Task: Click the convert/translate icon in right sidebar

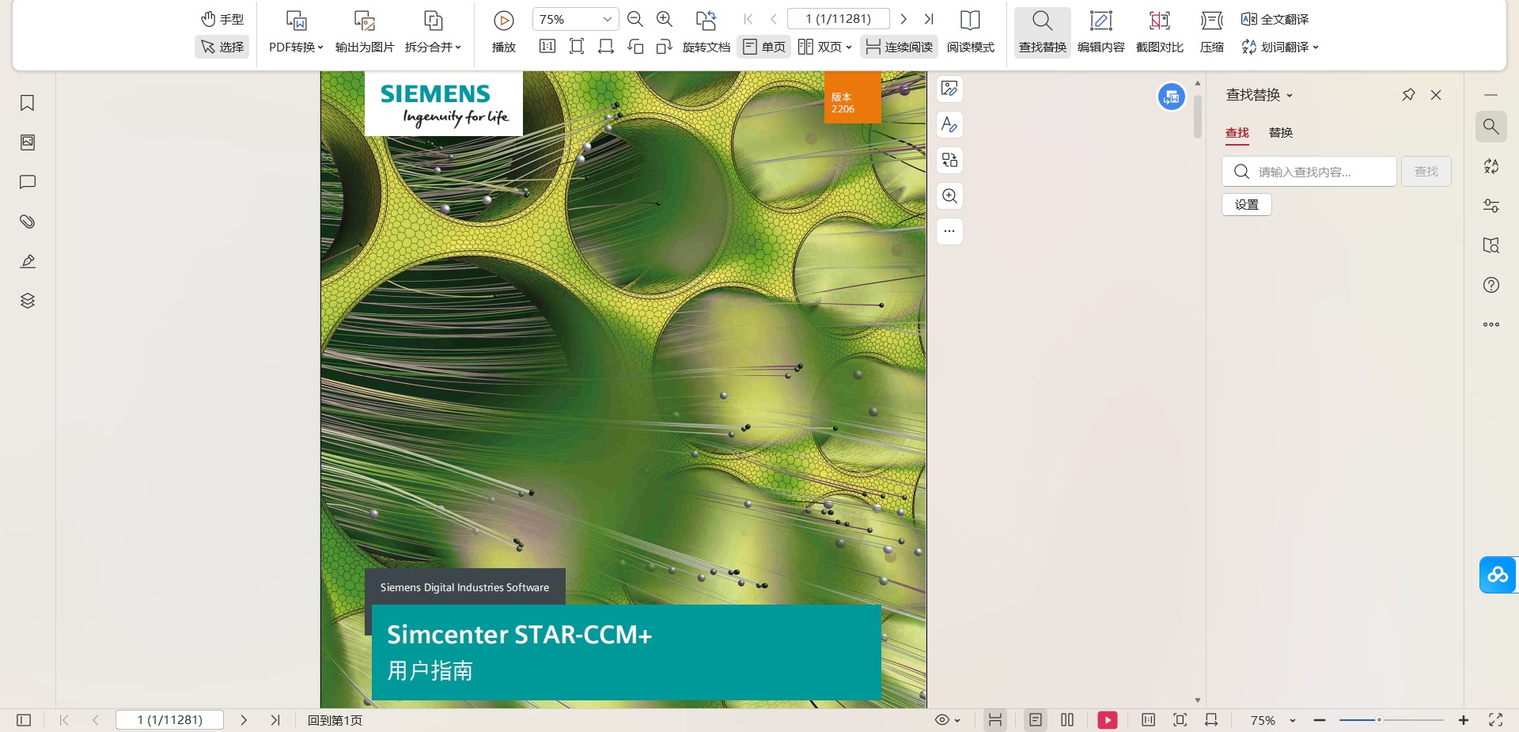Action: click(1491, 166)
